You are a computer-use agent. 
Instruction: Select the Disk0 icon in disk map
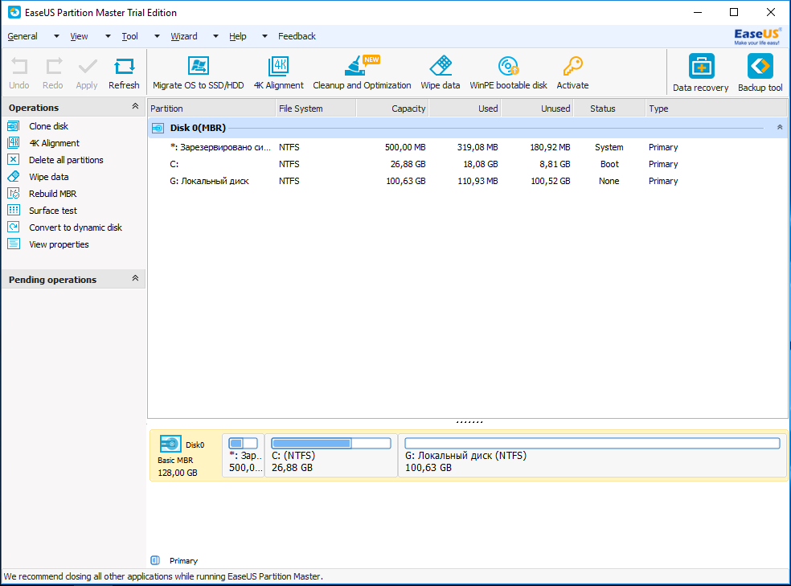pos(170,444)
